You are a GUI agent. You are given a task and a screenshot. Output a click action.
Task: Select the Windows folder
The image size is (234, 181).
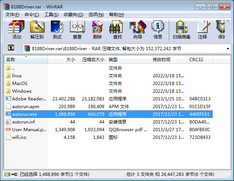coord(108,91)
